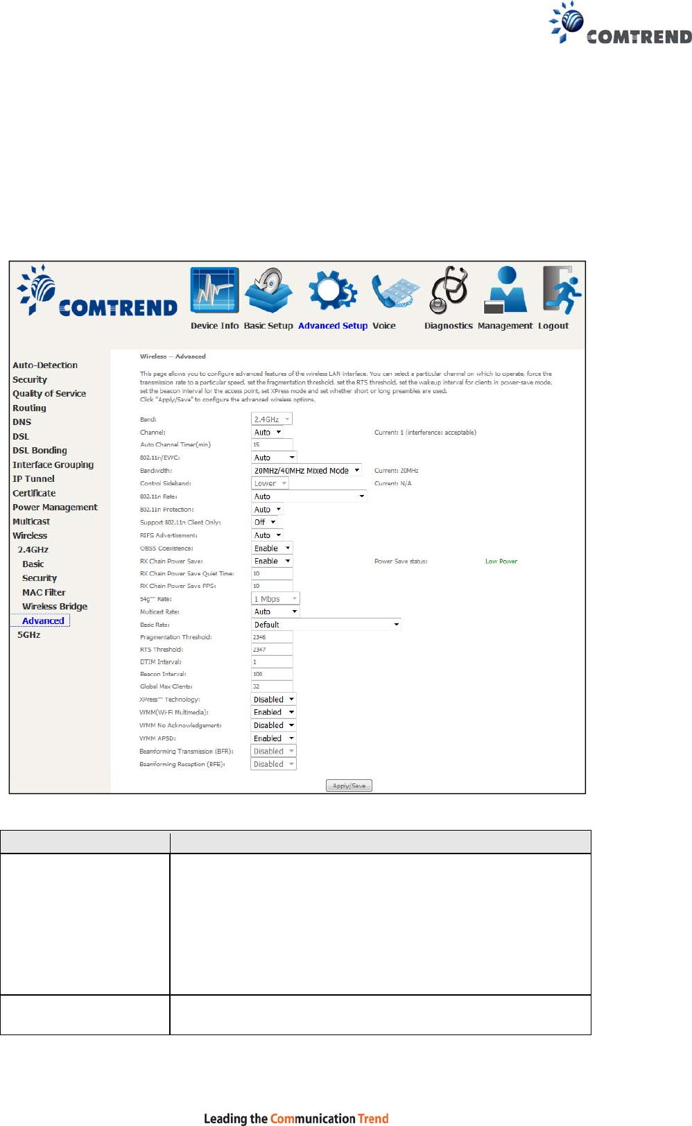Open the 802.11n/EWC dropdown
Screen dimensions: 692x1126
pos(274,458)
